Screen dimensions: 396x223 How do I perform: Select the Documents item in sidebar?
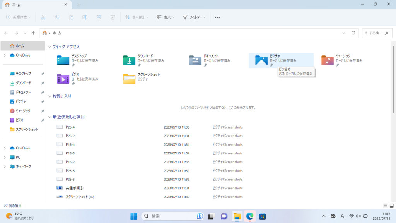(x=23, y=92)
